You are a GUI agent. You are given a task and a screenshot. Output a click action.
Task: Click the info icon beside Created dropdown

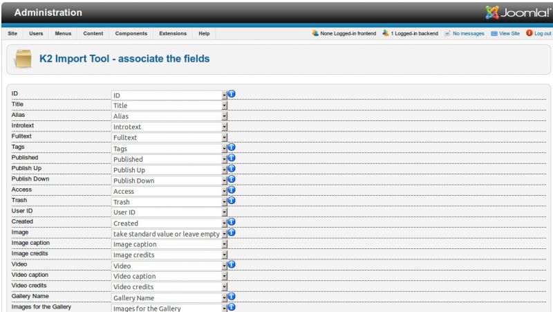click(x=232, y=221)
